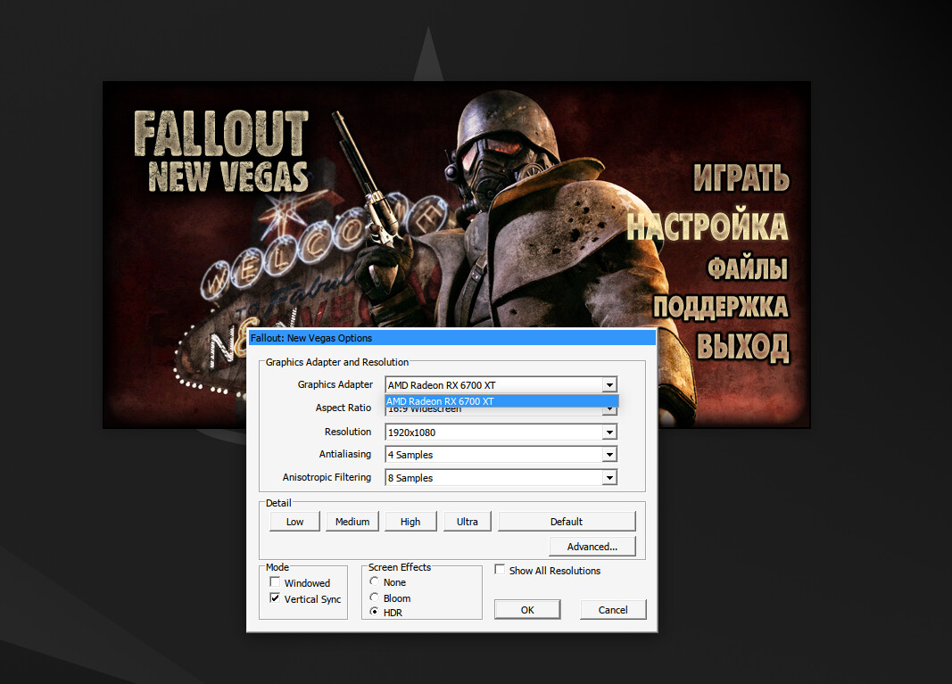
Task: Check the Show All Resolutions box
Action: tap(501, 570)
